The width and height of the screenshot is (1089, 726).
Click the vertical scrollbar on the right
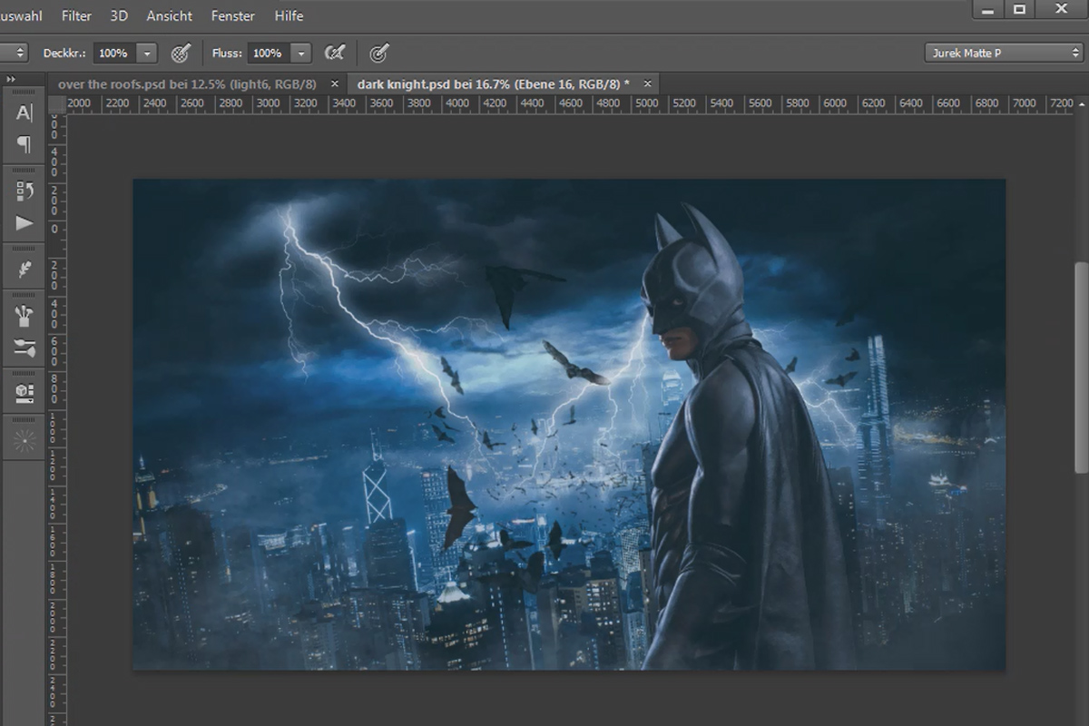[x=1082, y=368]
